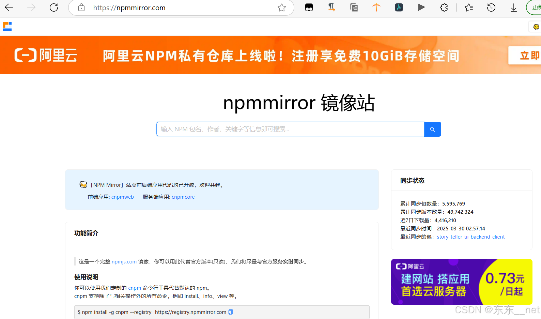Click the Aliyun NPM private registry banner text
Screen dimensions: 541x319
[281, 56]
